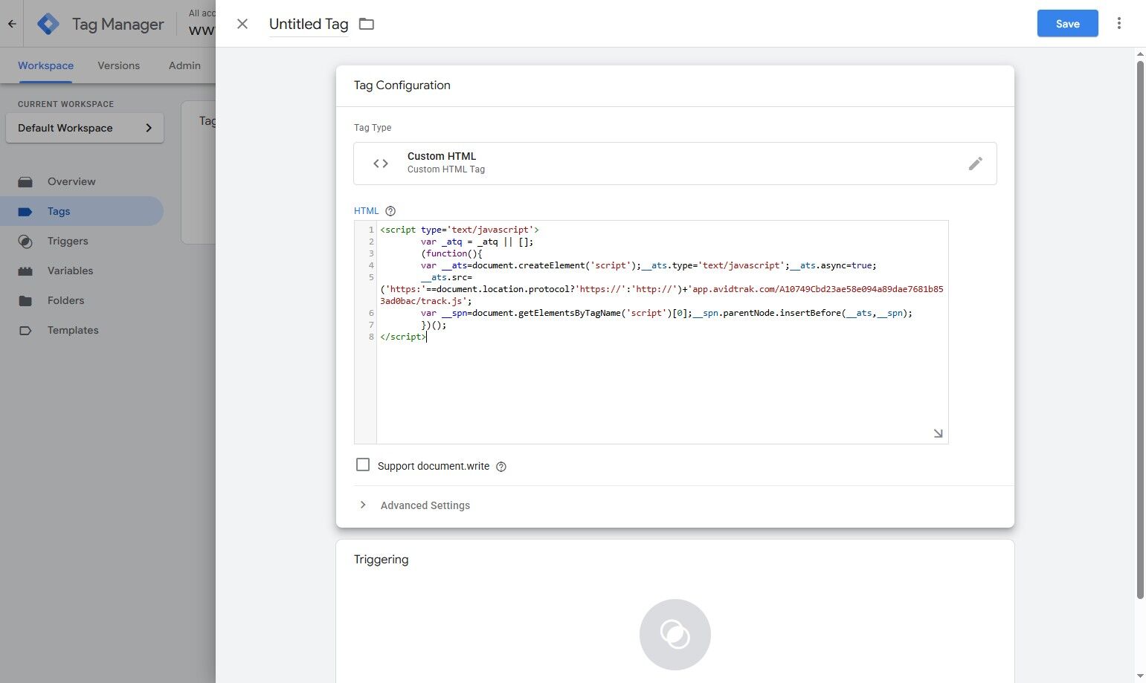Screen dimensions: 1146x683
Task: Close the Untitled Tag panel with X
Action: [x=242, y=24]
